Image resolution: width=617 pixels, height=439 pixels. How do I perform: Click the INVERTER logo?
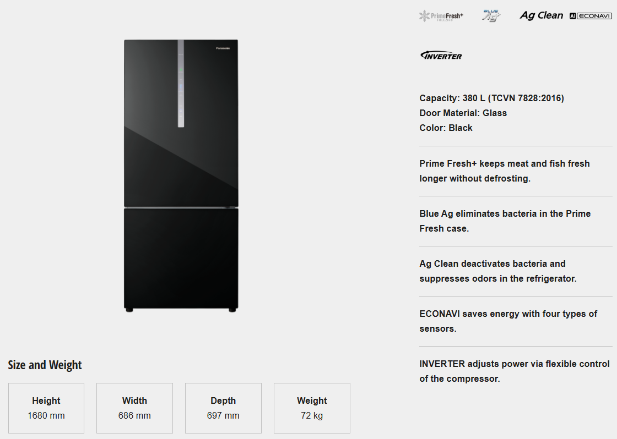(x=441, y=56)
